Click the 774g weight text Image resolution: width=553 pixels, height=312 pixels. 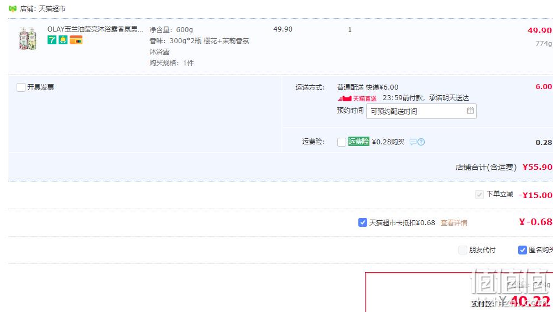point(544,43)
